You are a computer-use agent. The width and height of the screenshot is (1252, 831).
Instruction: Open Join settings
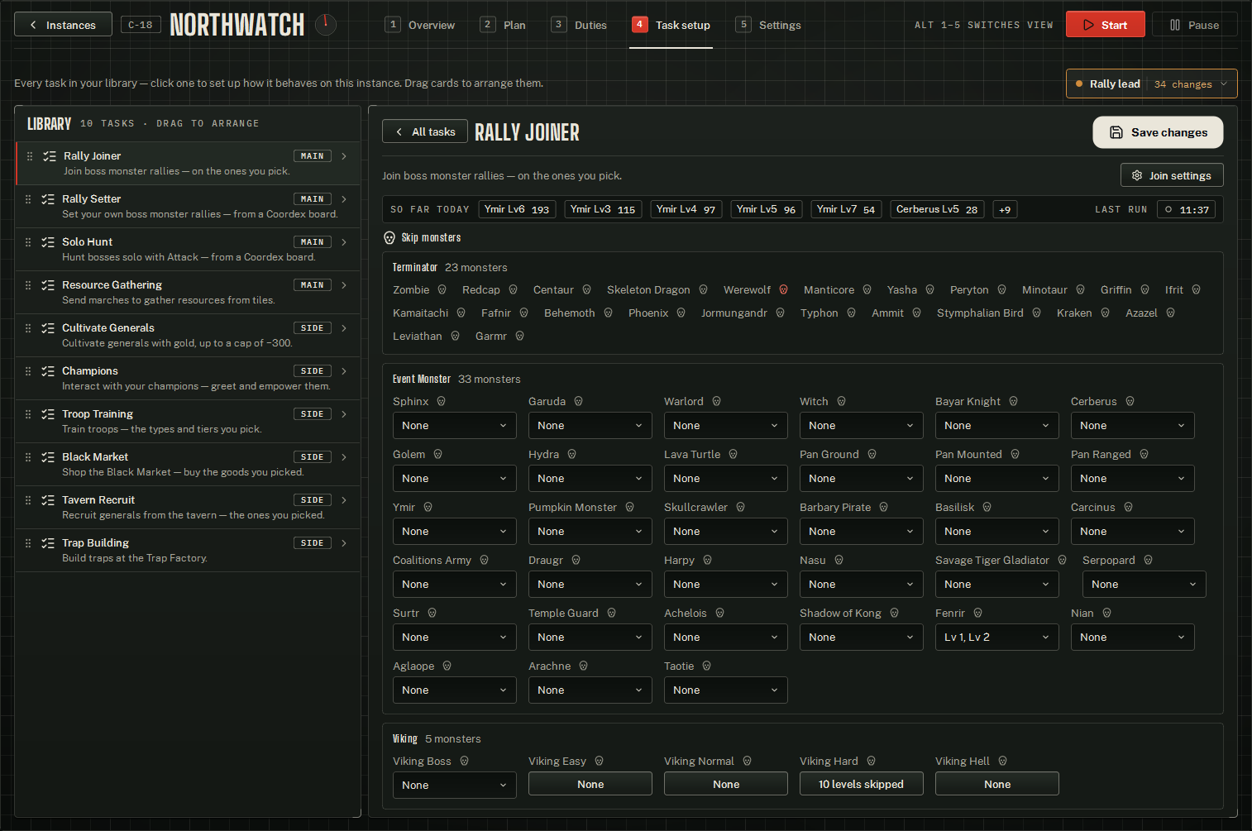click(x=1172, y=175)
